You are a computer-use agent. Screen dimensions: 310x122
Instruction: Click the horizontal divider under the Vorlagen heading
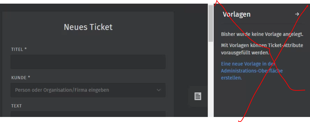(x=263, y=24)
